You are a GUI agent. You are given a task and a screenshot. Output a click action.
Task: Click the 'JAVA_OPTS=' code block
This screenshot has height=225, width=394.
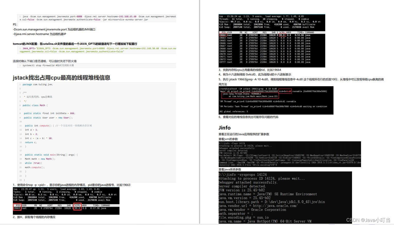(97, 50)
